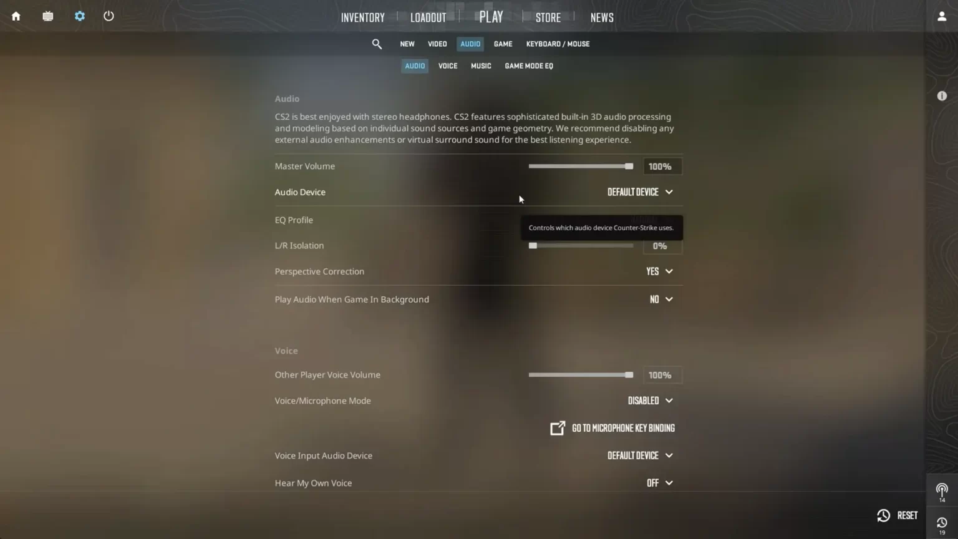
Task: Click the Reset button
Action: [x=898, y=515]
